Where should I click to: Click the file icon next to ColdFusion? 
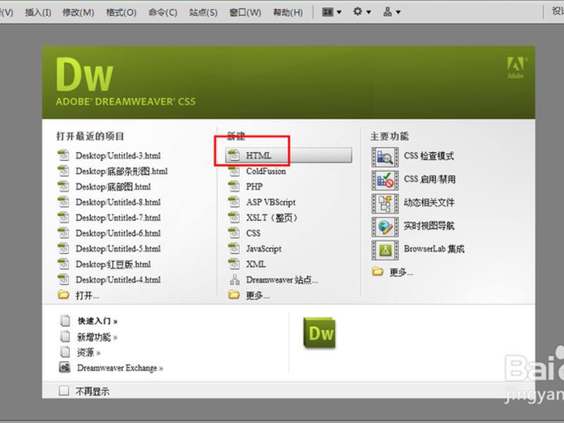pos(234,171)
